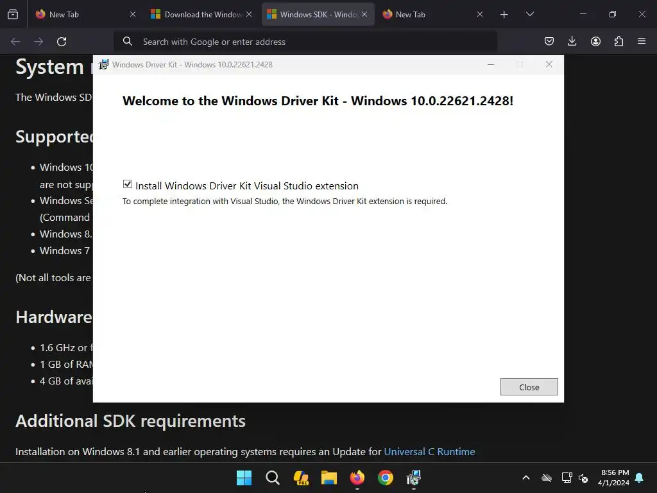Open Firefox View recent browsing icon

tap(13, 14)
